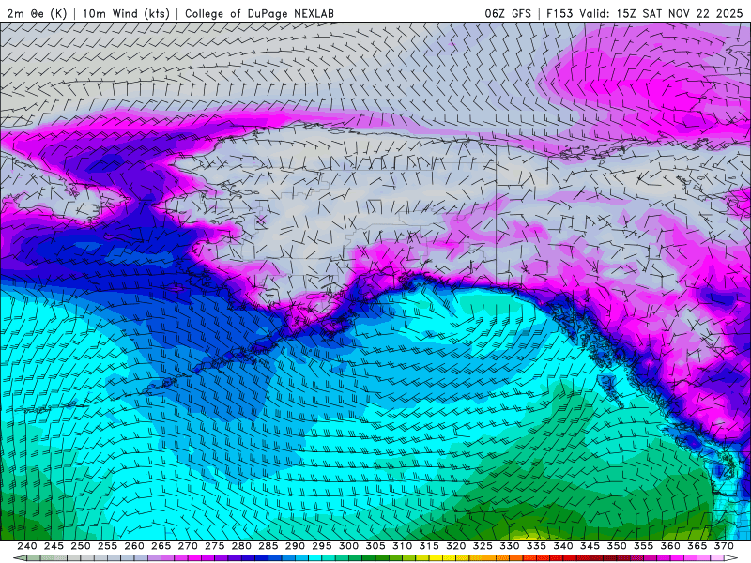Click the 'College of DuPage NEXLAB' credit text
This screenshot has width=751, height=563.
(259, 13)
